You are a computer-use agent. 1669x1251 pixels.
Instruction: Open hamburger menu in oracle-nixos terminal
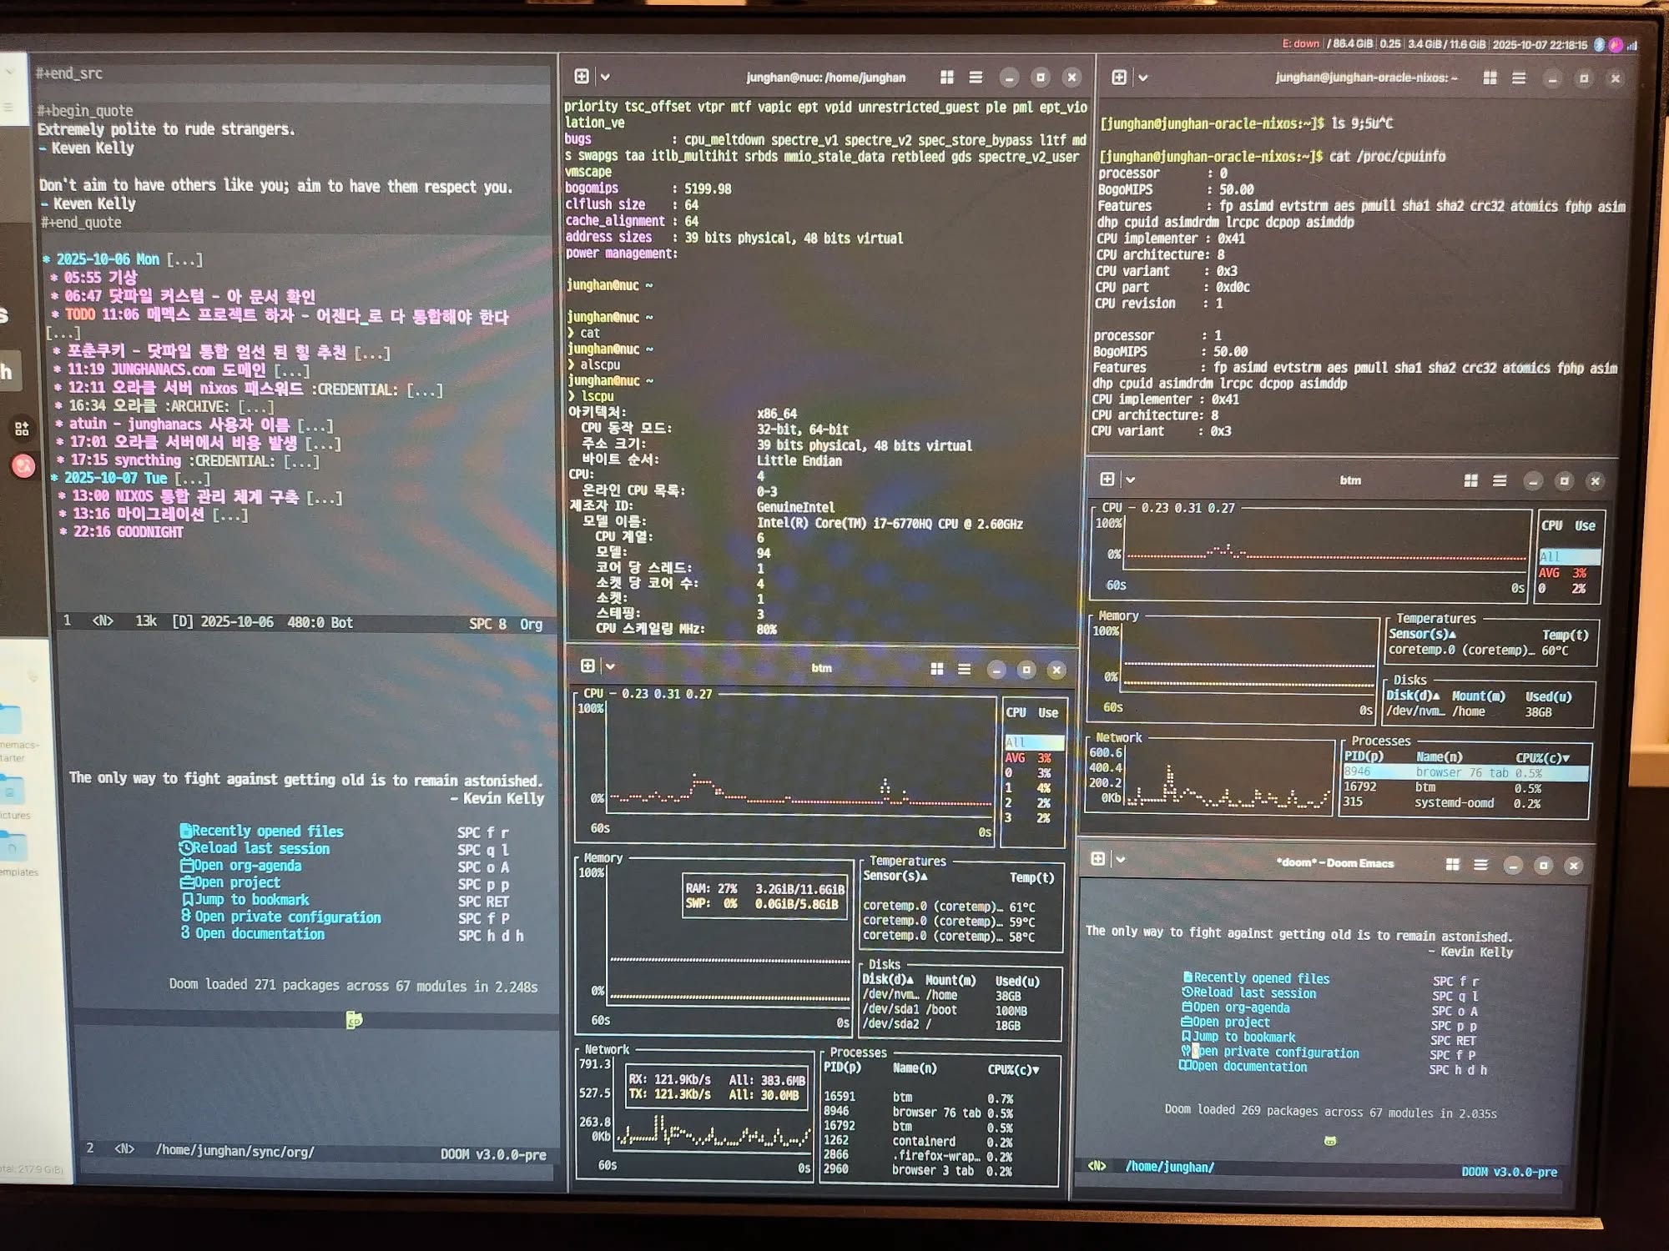1518,78
